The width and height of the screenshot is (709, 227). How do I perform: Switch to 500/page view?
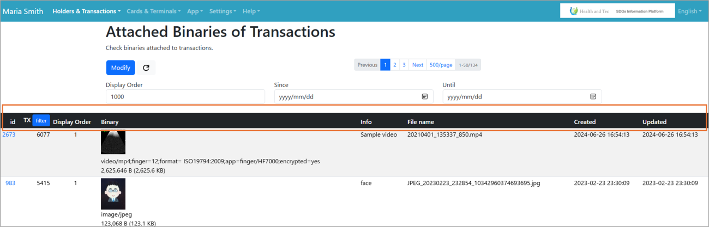[x=441, y=65]
